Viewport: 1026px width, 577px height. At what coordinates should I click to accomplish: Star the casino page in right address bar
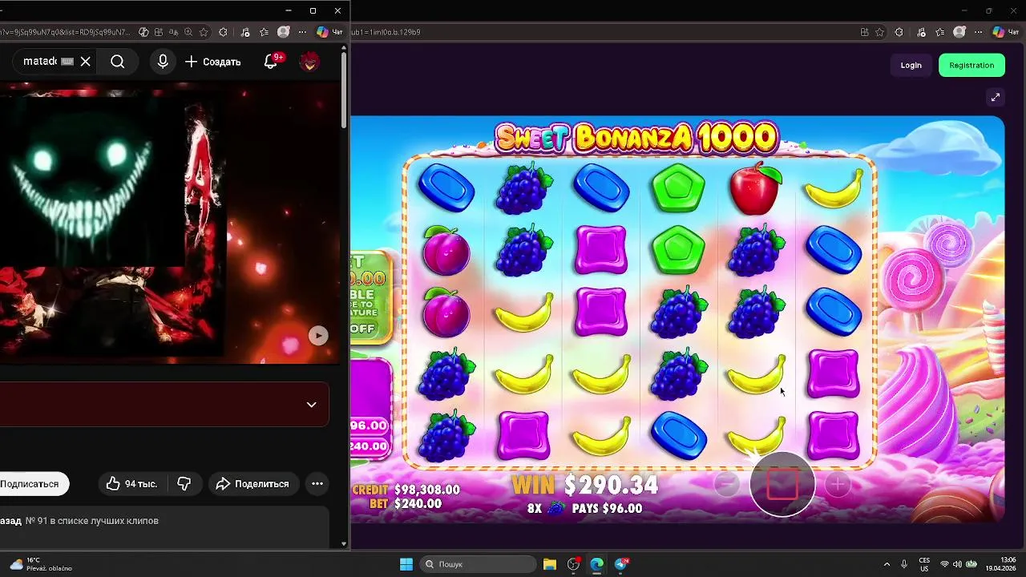tap(879, 32)
